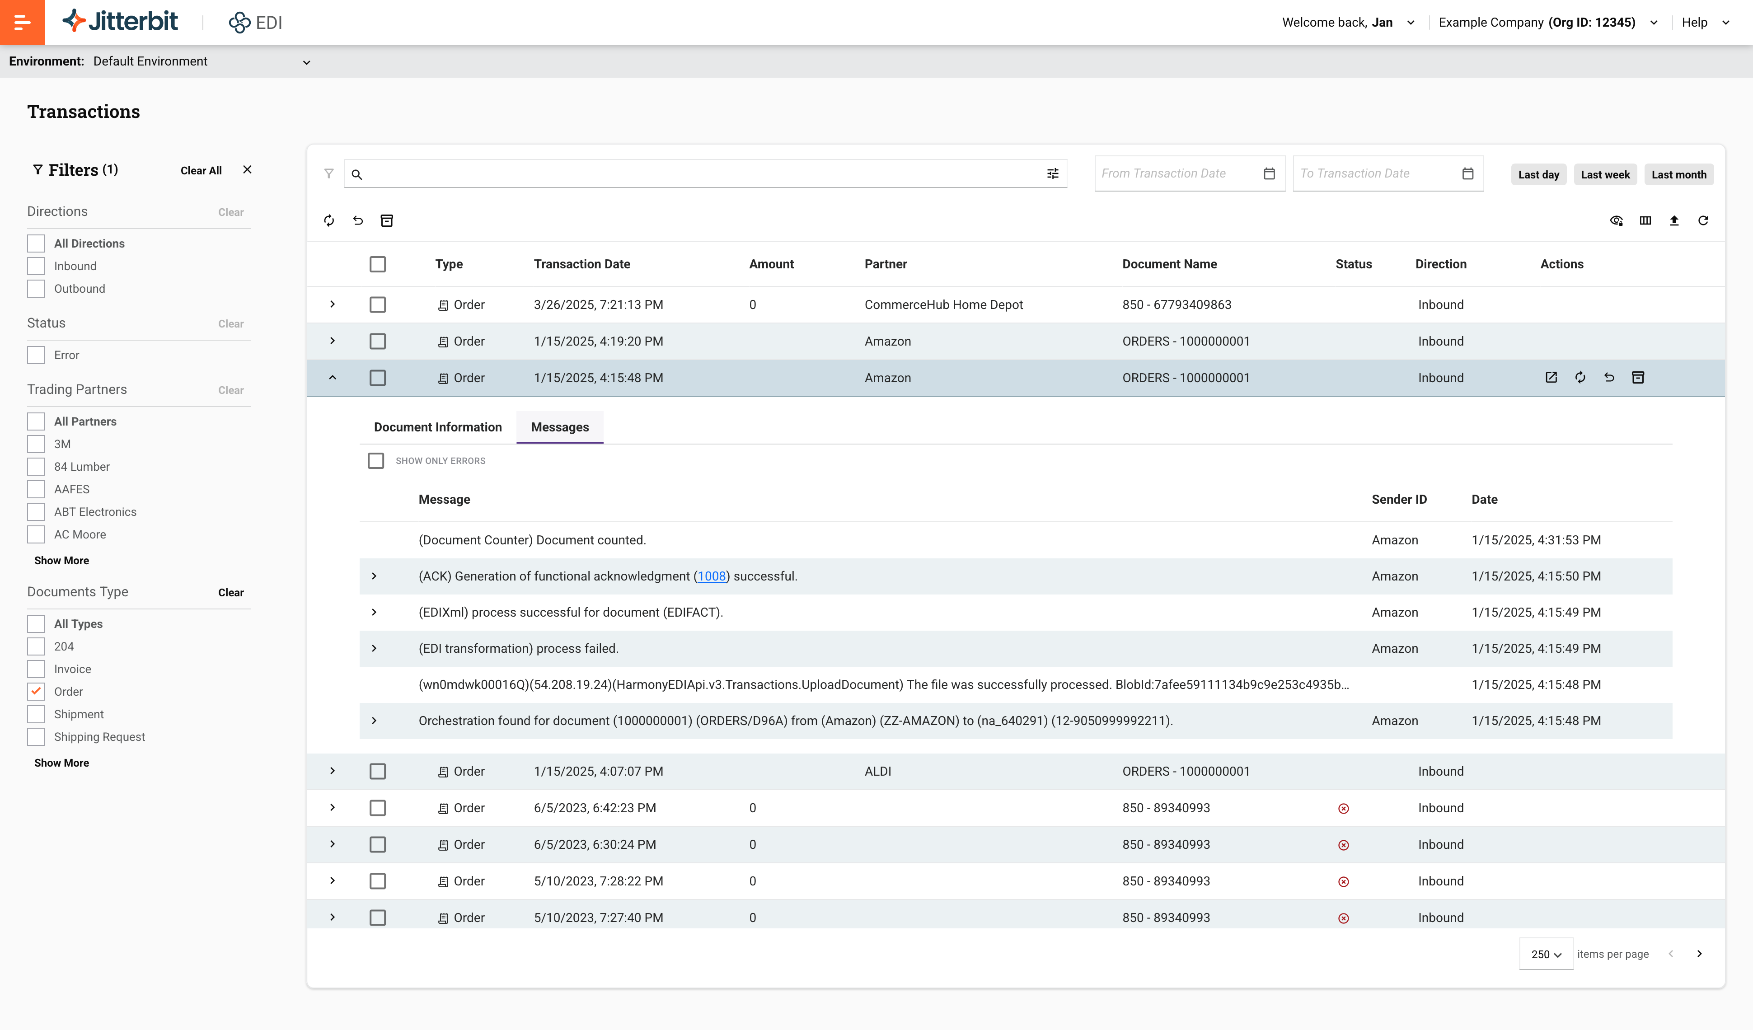The height and width of the screenshot is (1030, 1753).
Task: Go to next page of results
Action: pos(1699,954)
